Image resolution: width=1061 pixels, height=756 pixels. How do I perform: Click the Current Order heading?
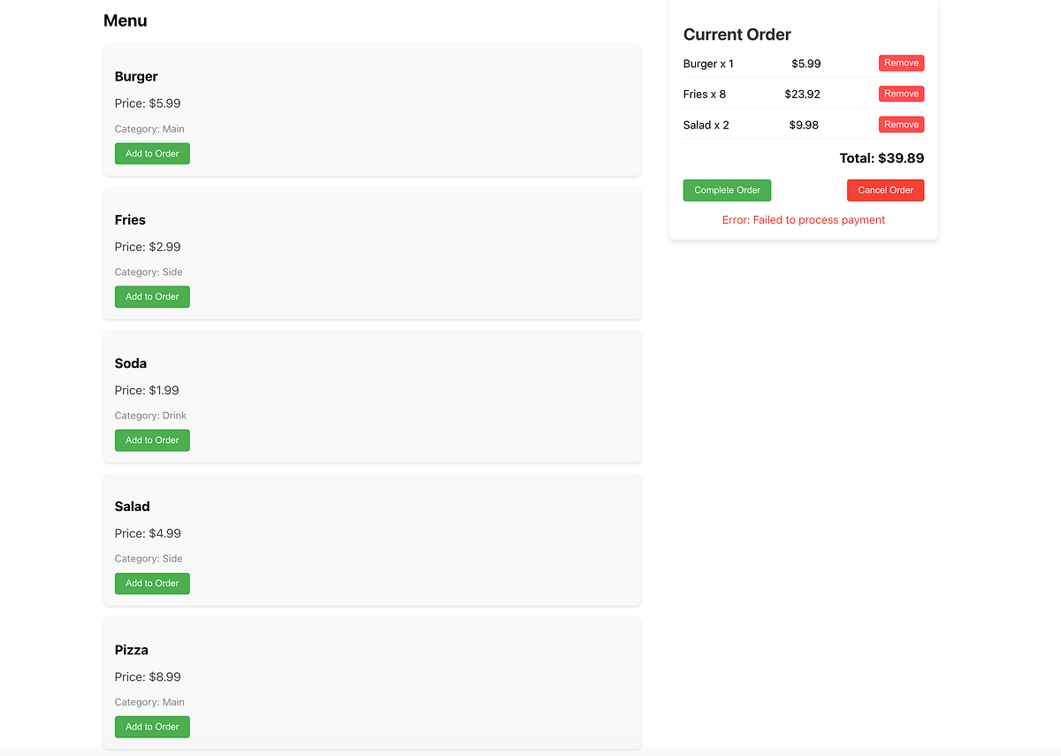737,34
